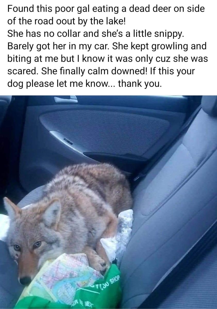
Task: Click the post text starting "Found this poor gal"
Action: [108, 46]
